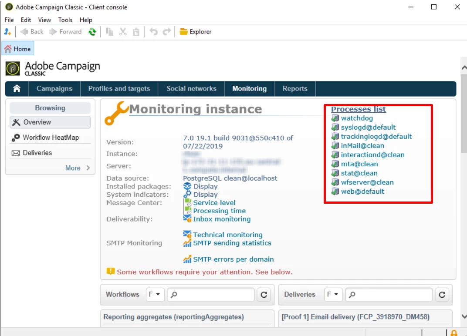Click SMTP sending statistics chart icon
The width and height of the screenshot is (467, 336).
point(187,243)
